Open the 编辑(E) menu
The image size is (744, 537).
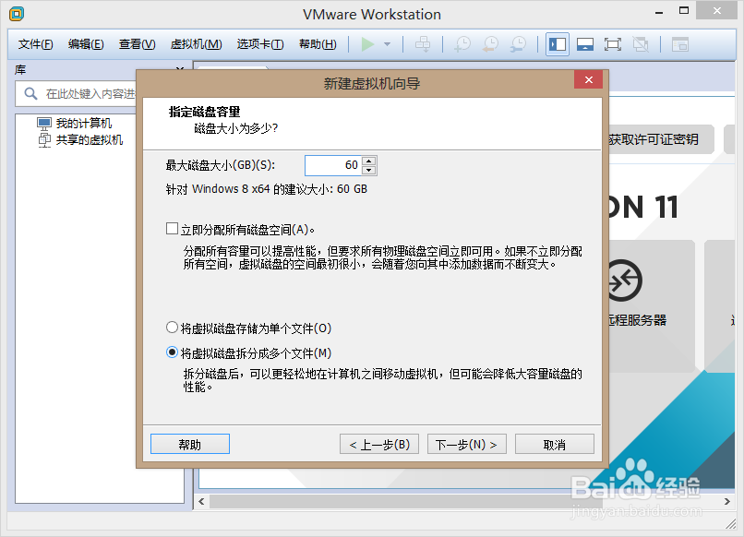coord(86,44)
